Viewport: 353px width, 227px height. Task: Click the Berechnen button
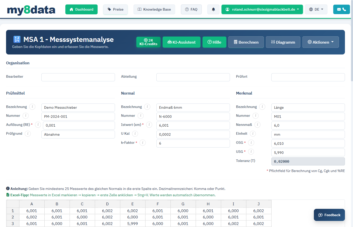[246, 42]
